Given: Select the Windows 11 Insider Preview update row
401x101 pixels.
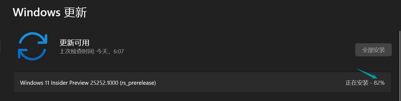Looking at the screenshot, I should [202, 83].
